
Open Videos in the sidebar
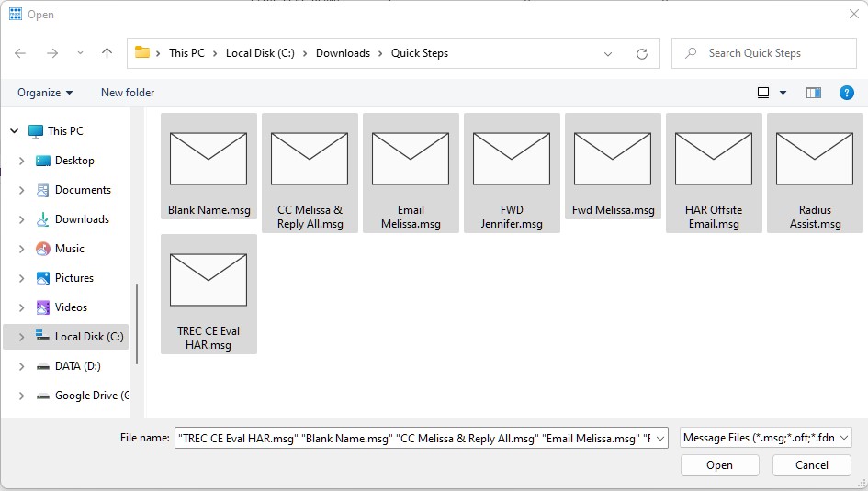coord(71,307)
